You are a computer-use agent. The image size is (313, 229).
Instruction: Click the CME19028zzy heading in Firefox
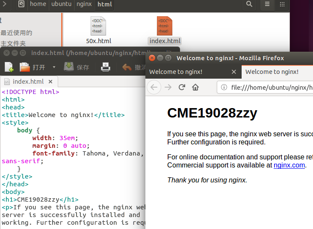click(212, 113)
